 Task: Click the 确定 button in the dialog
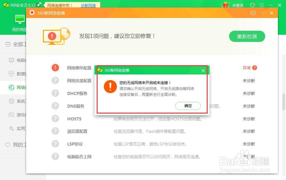(188, 106)
